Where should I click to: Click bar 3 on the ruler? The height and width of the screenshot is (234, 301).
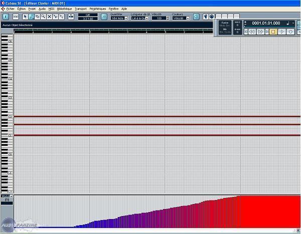[165, 31]
